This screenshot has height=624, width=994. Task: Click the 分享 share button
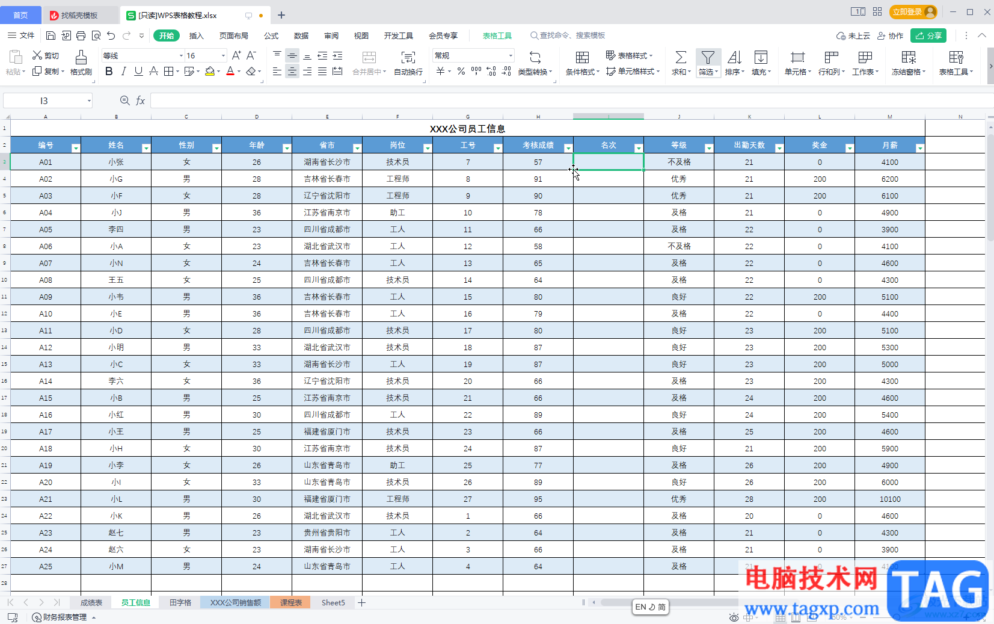(928, 36)
